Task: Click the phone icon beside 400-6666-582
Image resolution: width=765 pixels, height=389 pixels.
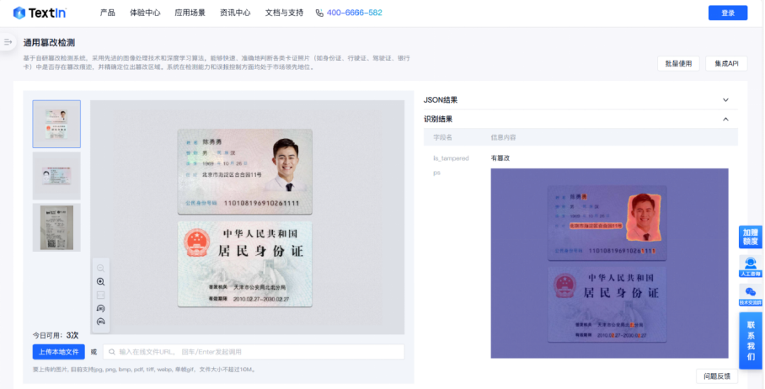Action: coord(319,13)
